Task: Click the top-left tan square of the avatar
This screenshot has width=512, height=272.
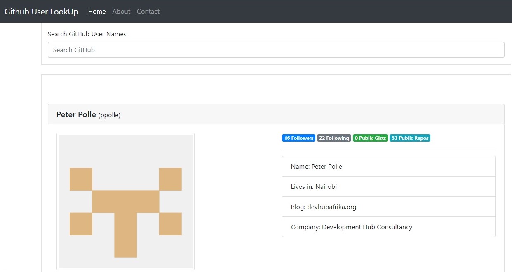Action: (x=81, y=179)
